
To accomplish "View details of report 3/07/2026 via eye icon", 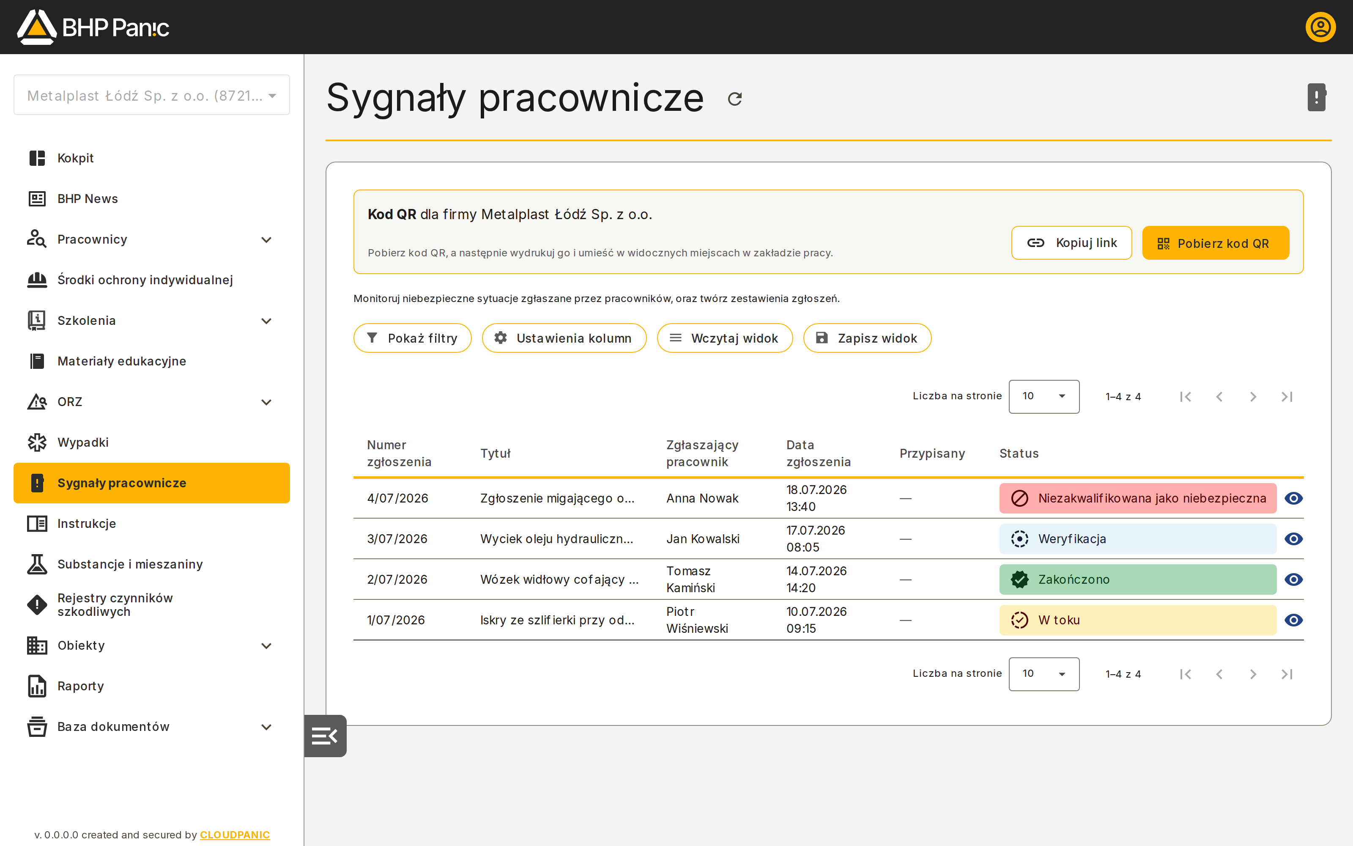I will (1294, 539).
